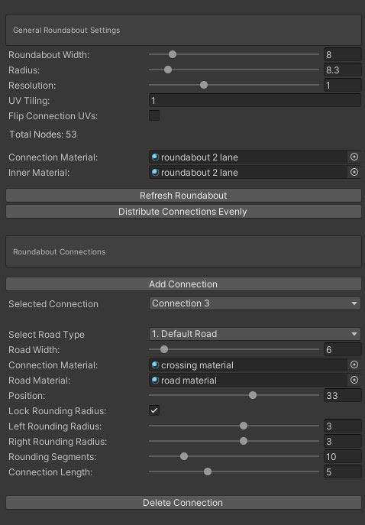This screenshot has height=525, width=365.
Task: Open object picker for road material field
Action: [x=354, y=380]
